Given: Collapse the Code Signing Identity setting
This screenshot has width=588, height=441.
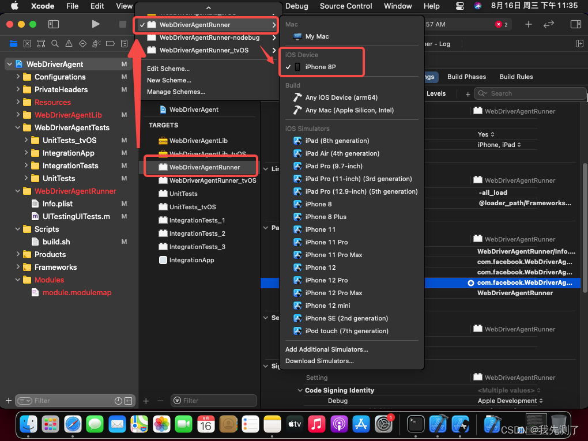Looking at the screenshot, I should 300,390.
